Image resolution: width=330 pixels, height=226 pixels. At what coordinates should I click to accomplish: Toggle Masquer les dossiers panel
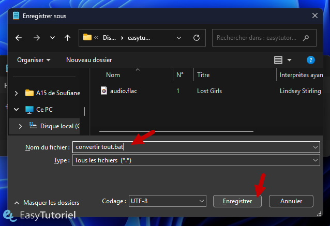48,203
